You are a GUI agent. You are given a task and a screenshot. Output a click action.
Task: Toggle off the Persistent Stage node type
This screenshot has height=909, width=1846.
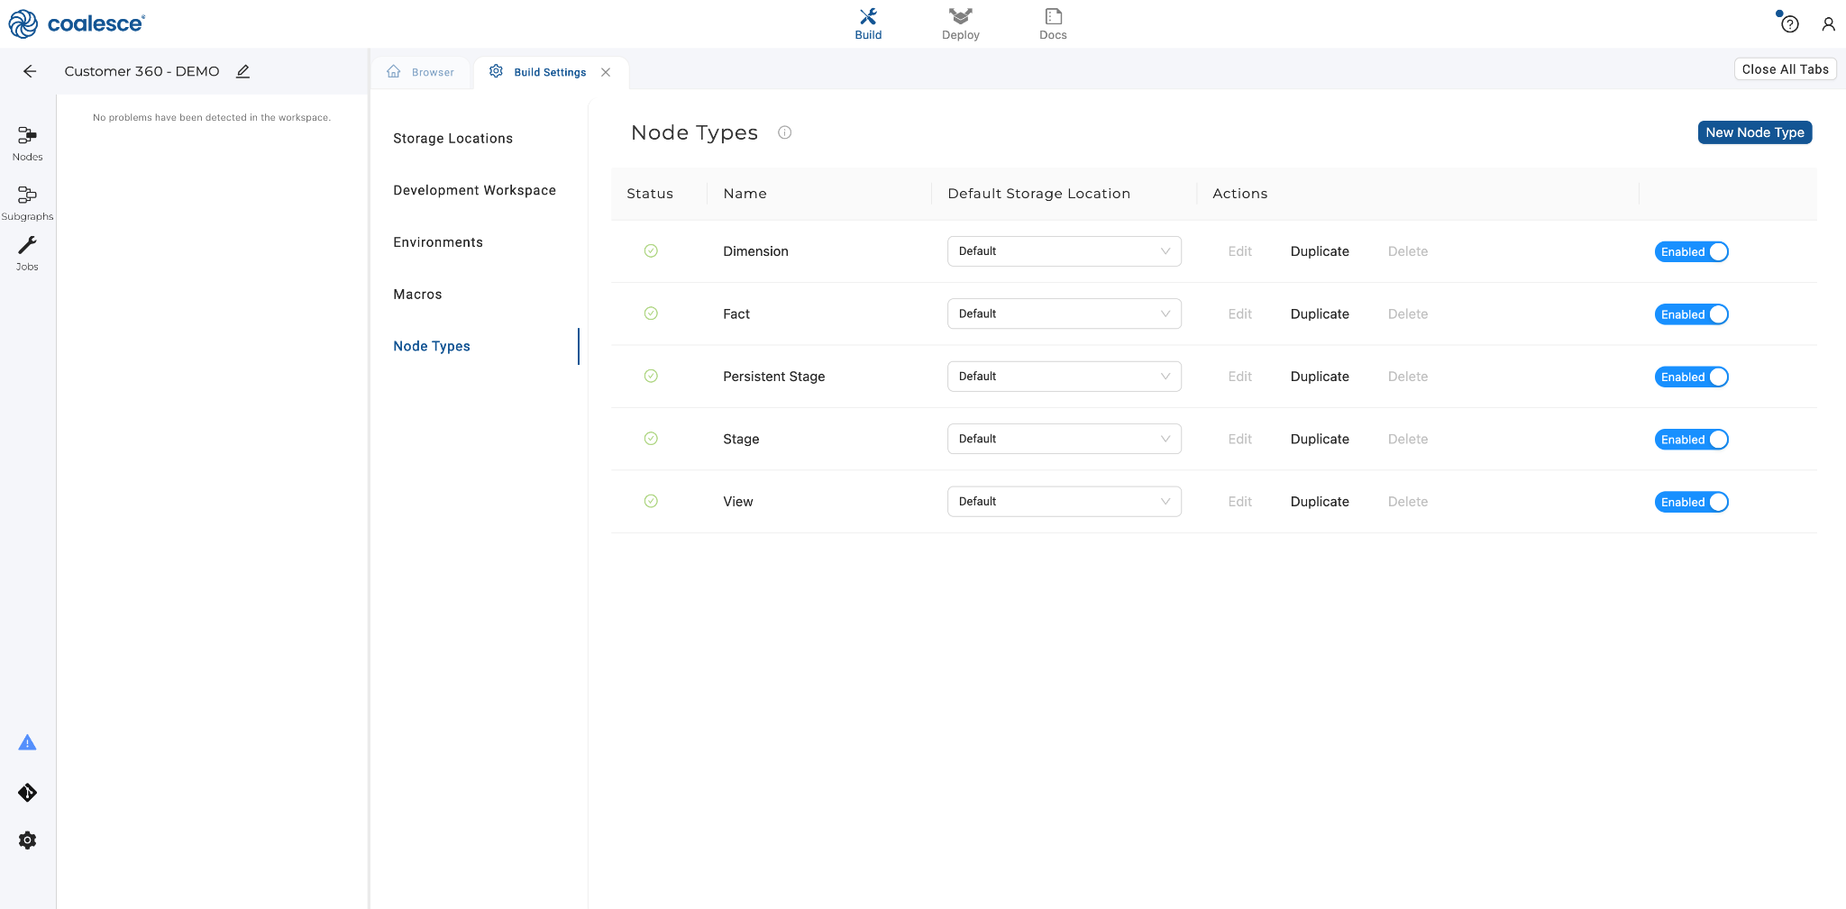pos(1691,377)
